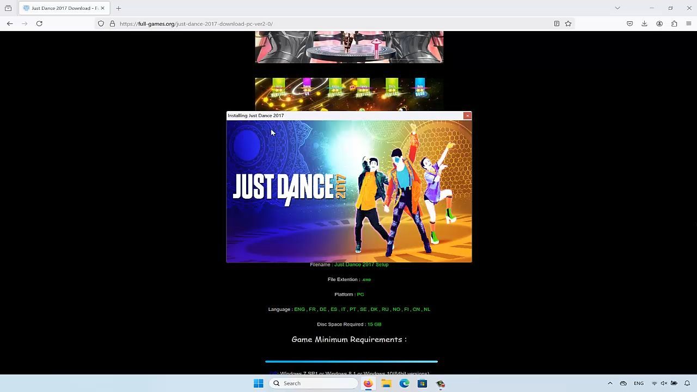This screenshot has width=697, height=392.
Task: Select the Just Dance 2017 Download tab
Action: (x=64, y=8)
